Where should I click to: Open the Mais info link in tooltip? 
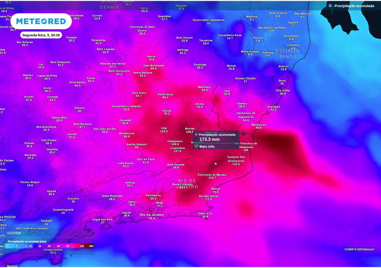[207, 146]
